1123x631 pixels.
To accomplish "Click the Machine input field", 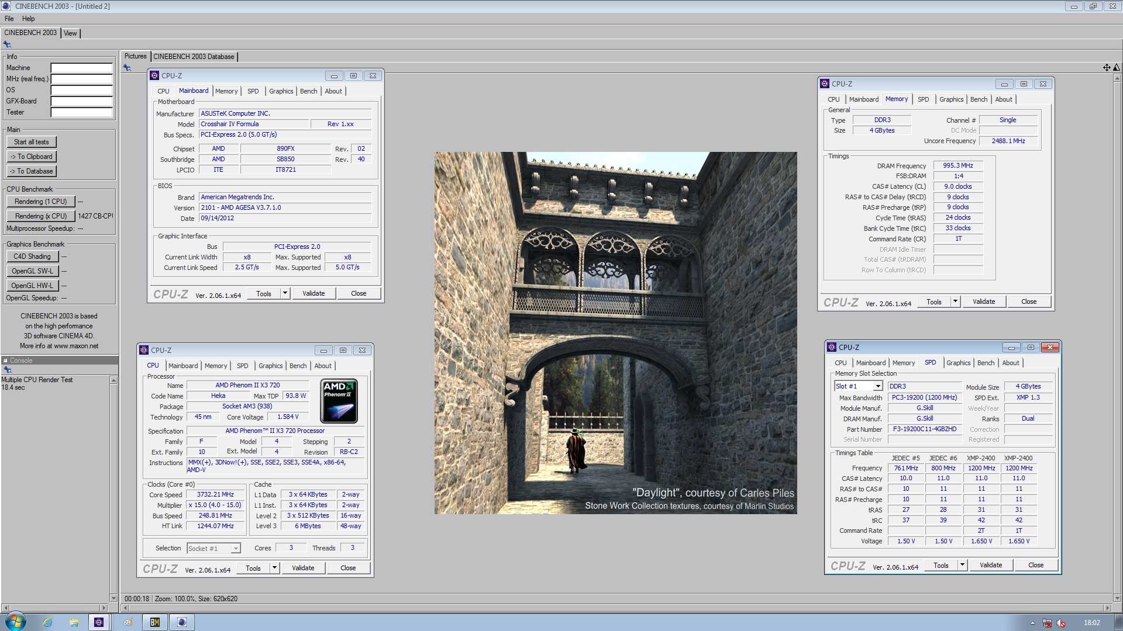I will [81, 68].
